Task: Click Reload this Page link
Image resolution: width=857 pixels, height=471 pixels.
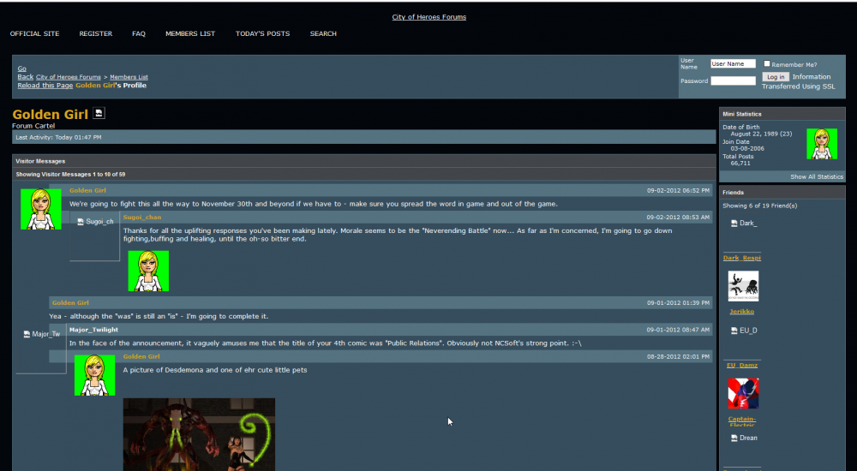Action: click(45, 86)
